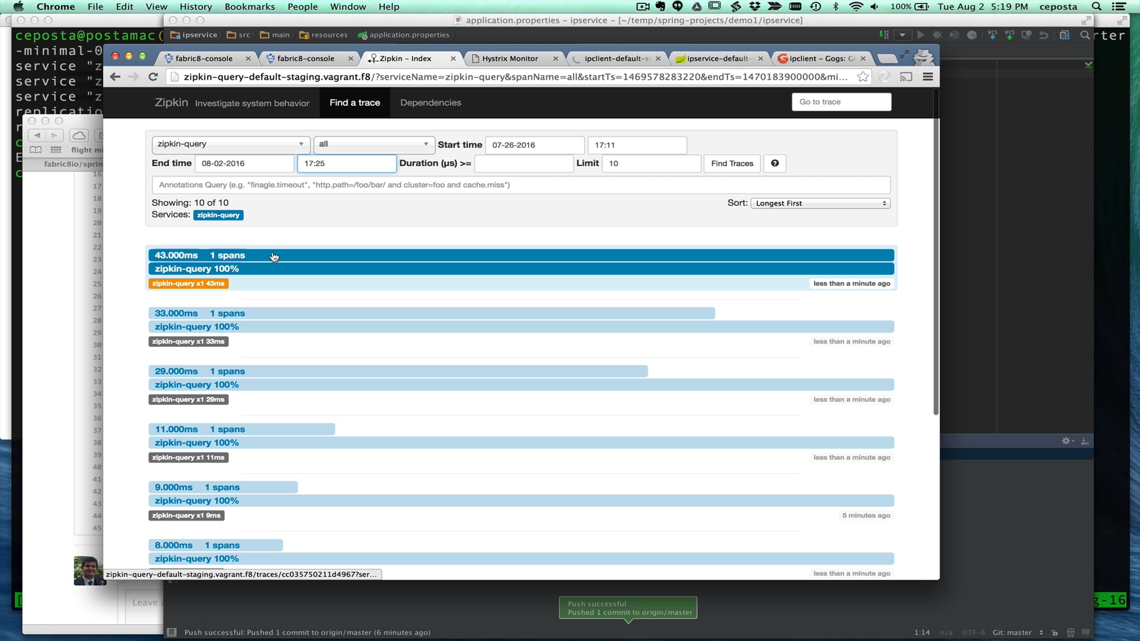Open the Bookmarks menu
The height and width of the screenshot is (641, 1140).
pyautogui.click(x=249, y=7)
